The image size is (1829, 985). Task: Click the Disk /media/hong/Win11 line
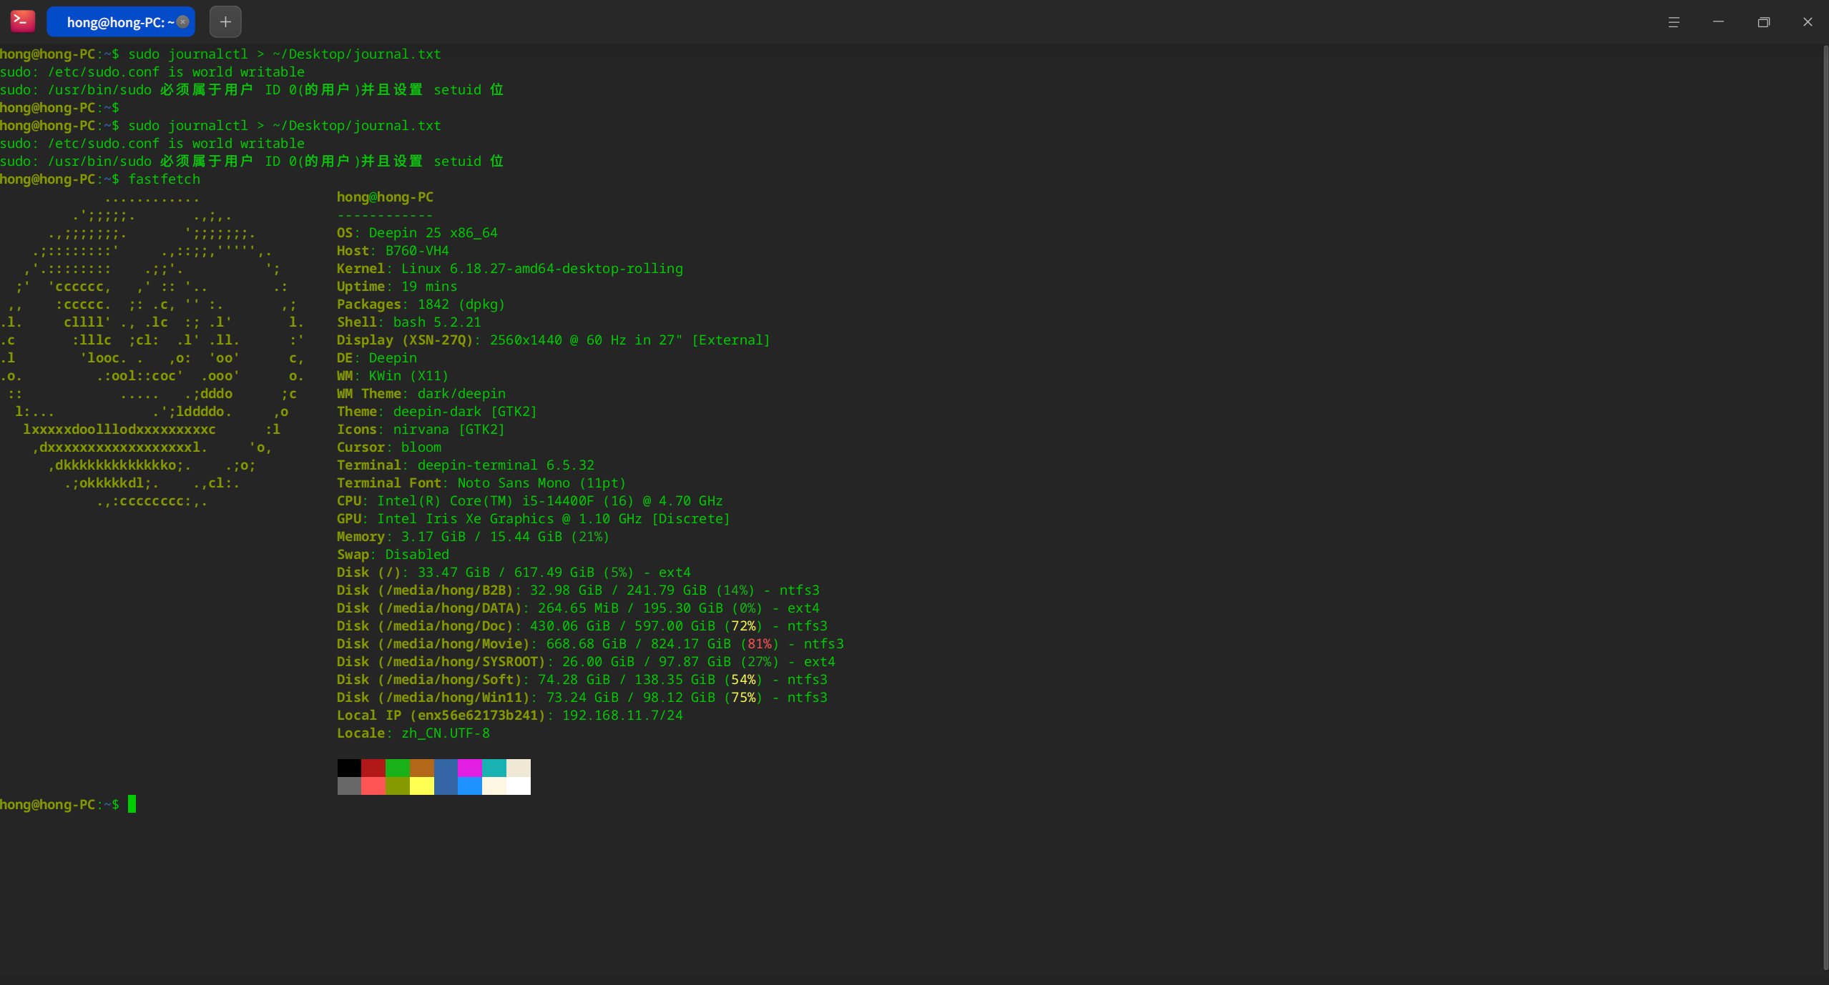point(582,698)
